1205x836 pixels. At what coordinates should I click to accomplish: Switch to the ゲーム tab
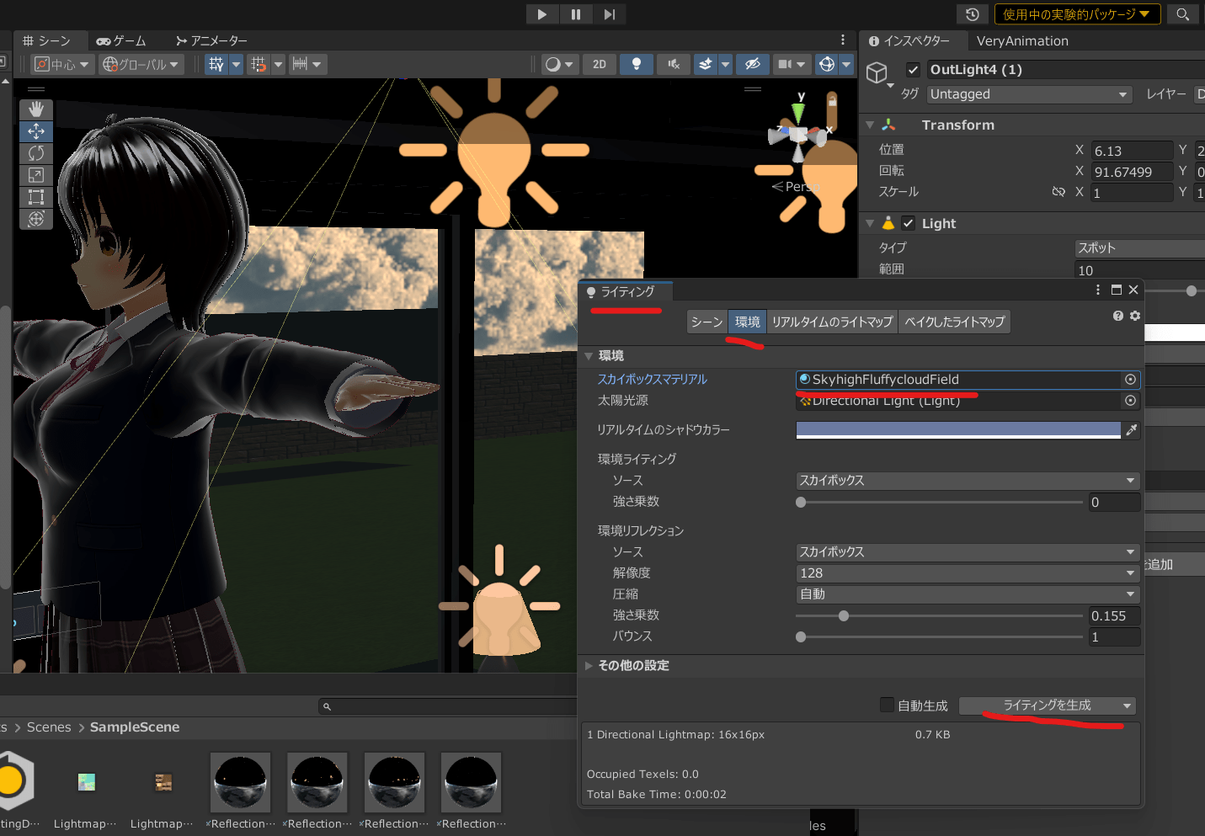tap(121, 40)
